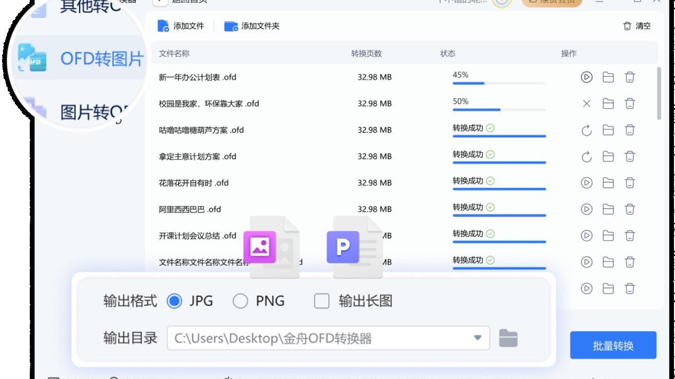Click the 45% progress bar
The image size is (675, 379).
pyautogui.click(x=498, y=83)
